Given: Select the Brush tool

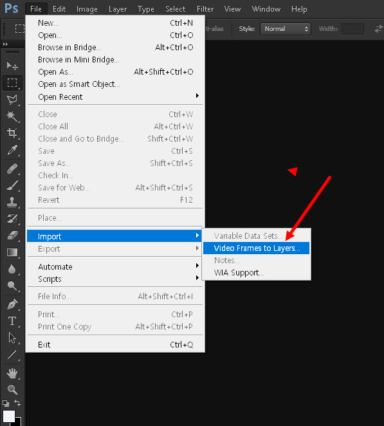Looking at the screenshot, I should point(12,185).
